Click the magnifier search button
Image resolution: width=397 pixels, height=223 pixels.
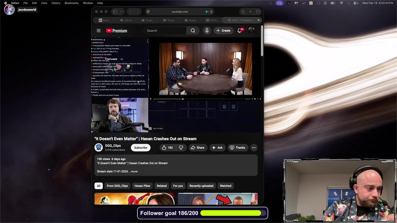pos(193,31)
